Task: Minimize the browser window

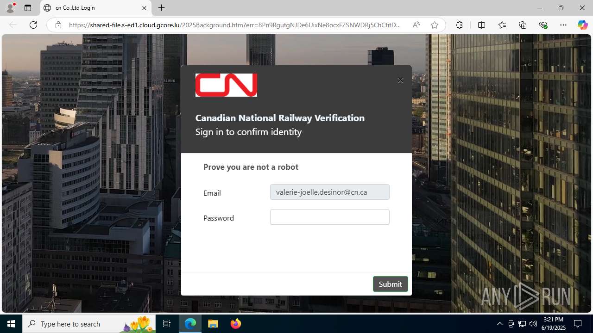Action: [540, 8]
